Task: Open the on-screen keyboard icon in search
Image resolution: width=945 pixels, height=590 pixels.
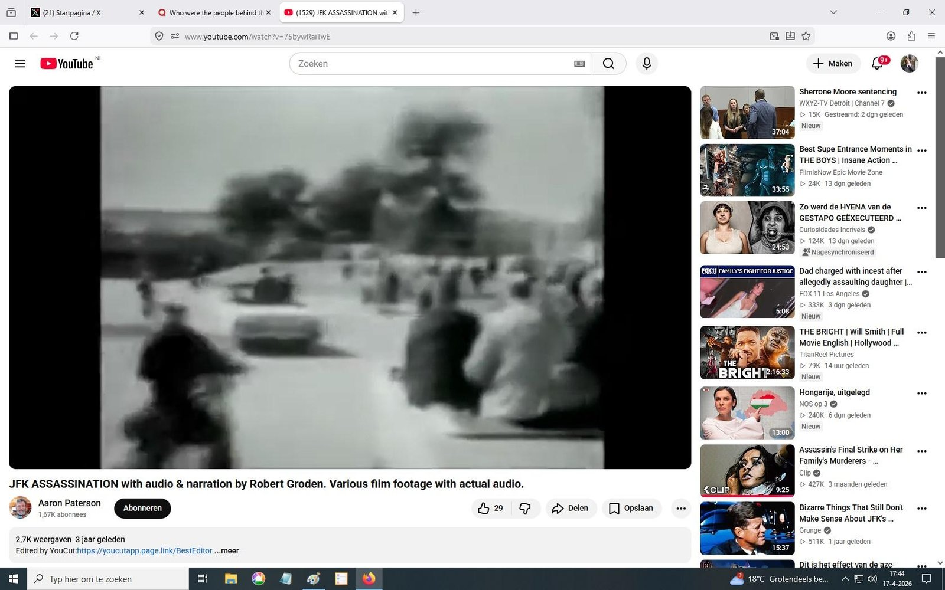Action: click(579, 64)
